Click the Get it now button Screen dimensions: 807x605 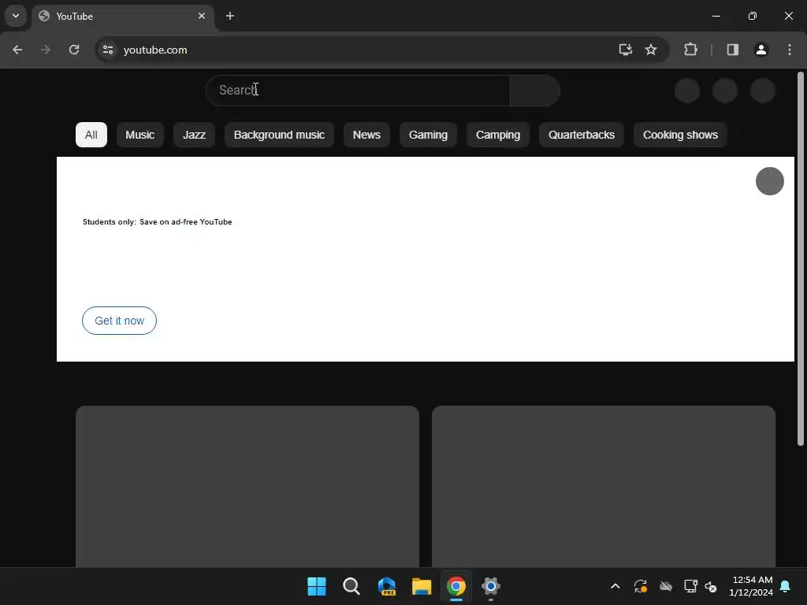coord(120,321)
